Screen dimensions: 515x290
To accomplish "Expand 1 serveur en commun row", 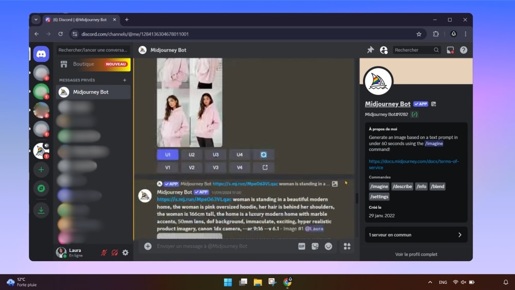I will [416, 235].
